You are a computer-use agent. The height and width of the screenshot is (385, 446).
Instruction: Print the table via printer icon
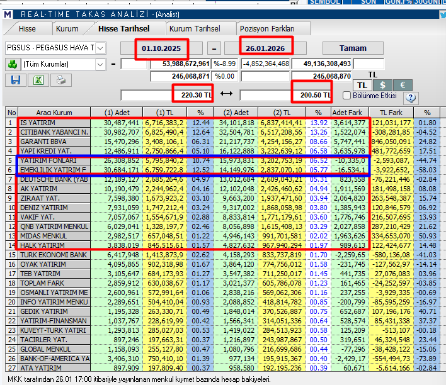pos(61,80)
